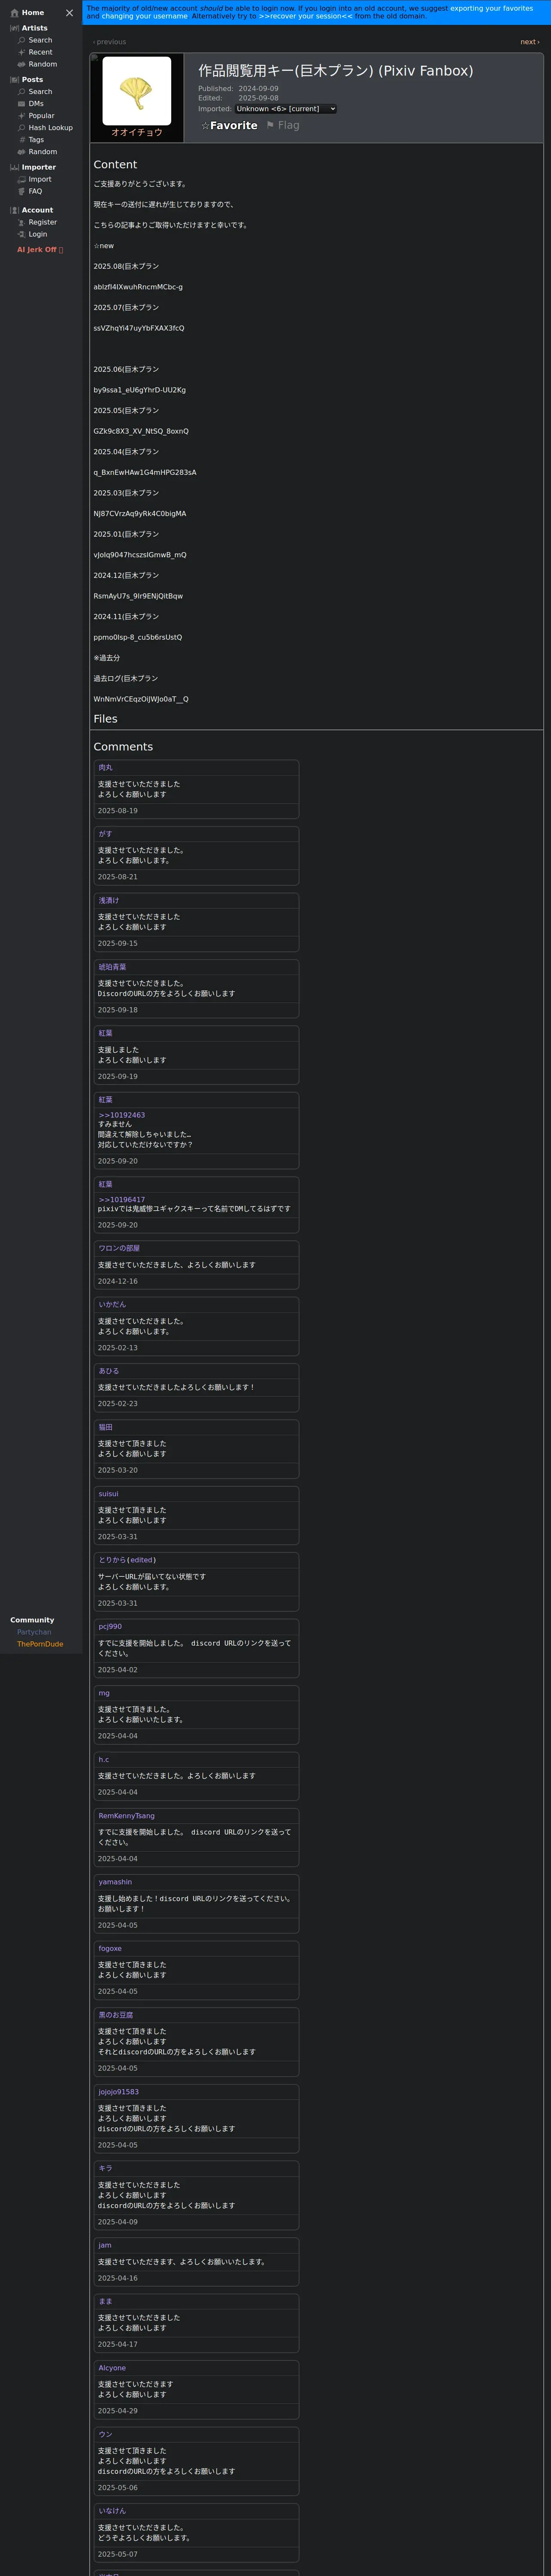Click the Hash Lookup magnifier icon
This screenshot has width=551, height=2576.
[22, 128]
